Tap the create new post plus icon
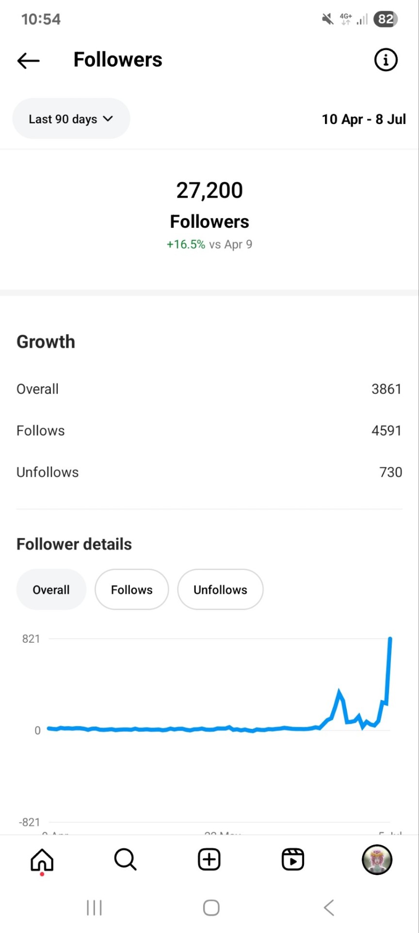This screenshot has width=419, height=933. (209, 859)
